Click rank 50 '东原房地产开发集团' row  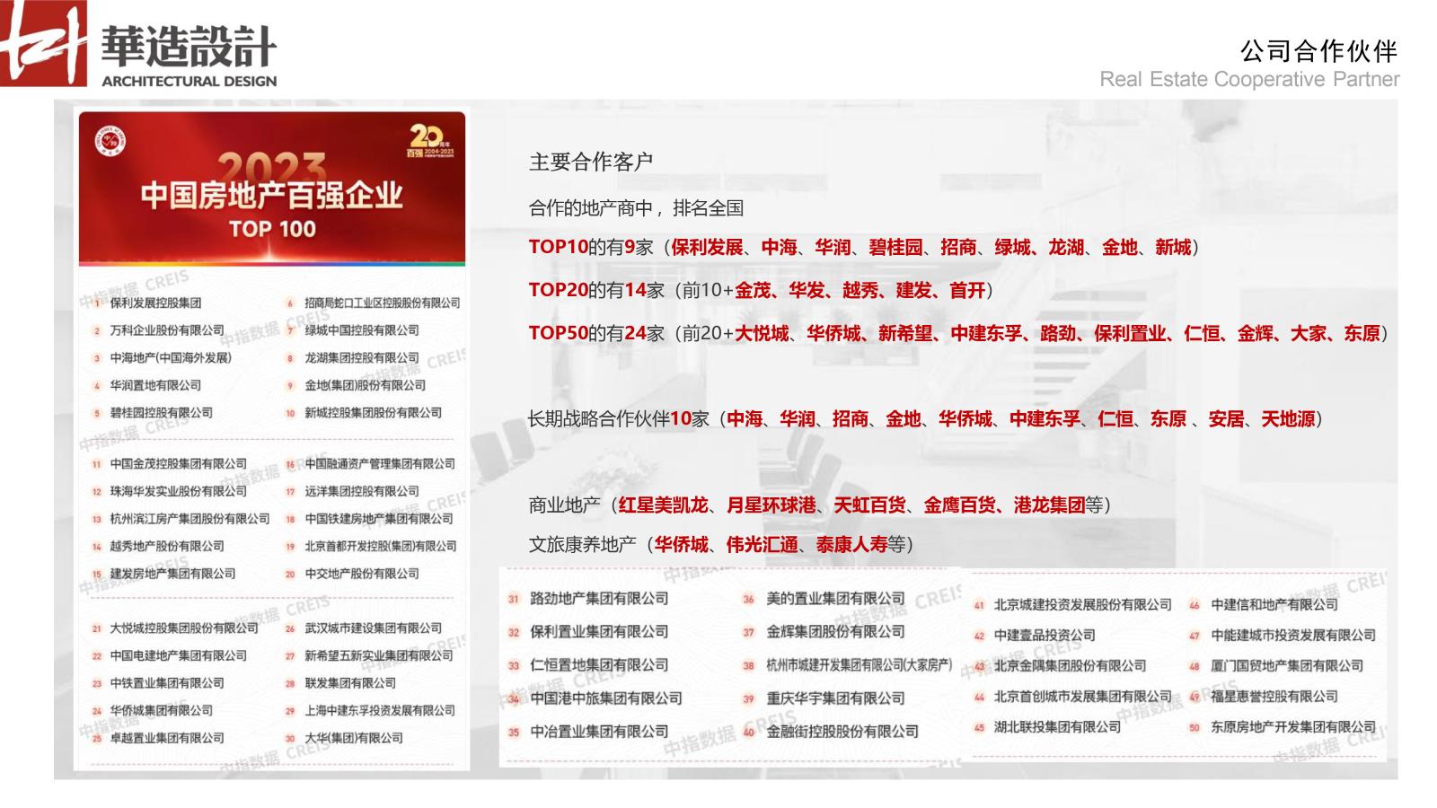(1283, 726)
